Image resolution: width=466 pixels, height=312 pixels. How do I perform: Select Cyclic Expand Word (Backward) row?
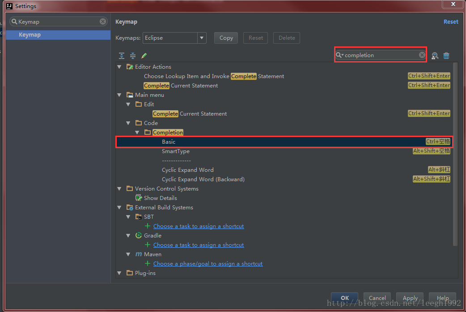coord(284,179)
